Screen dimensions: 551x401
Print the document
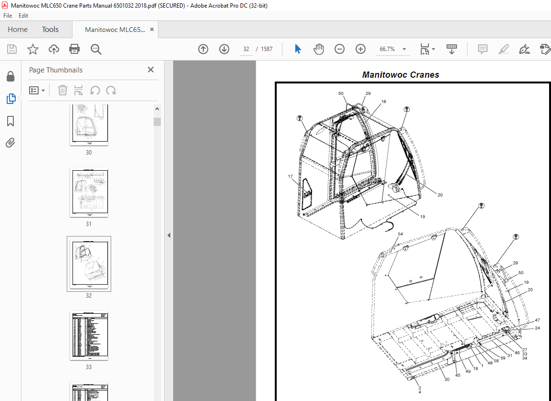(74, 49)
